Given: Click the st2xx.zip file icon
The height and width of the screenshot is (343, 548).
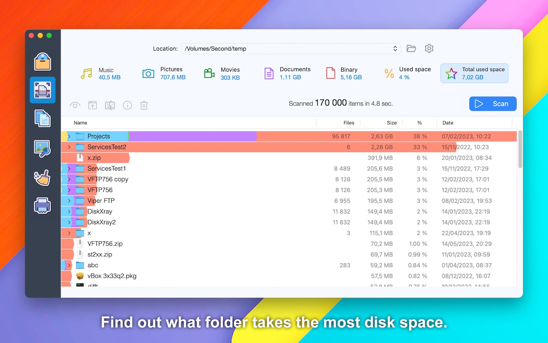Looking at the screenshot, I should 80,254.
